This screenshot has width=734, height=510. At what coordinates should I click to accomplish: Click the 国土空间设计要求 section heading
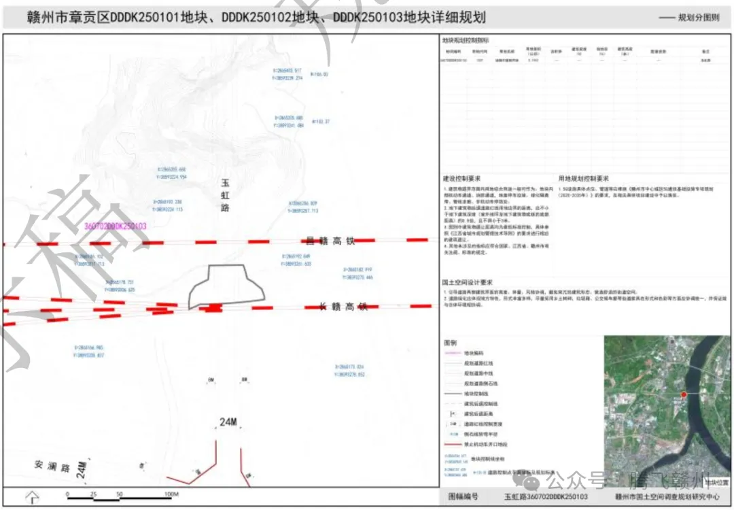coord(467,283)
